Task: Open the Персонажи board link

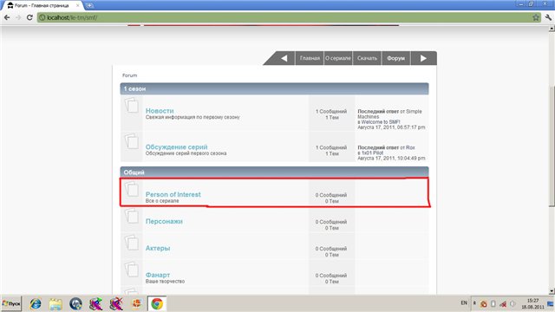Action: (164, 222)
